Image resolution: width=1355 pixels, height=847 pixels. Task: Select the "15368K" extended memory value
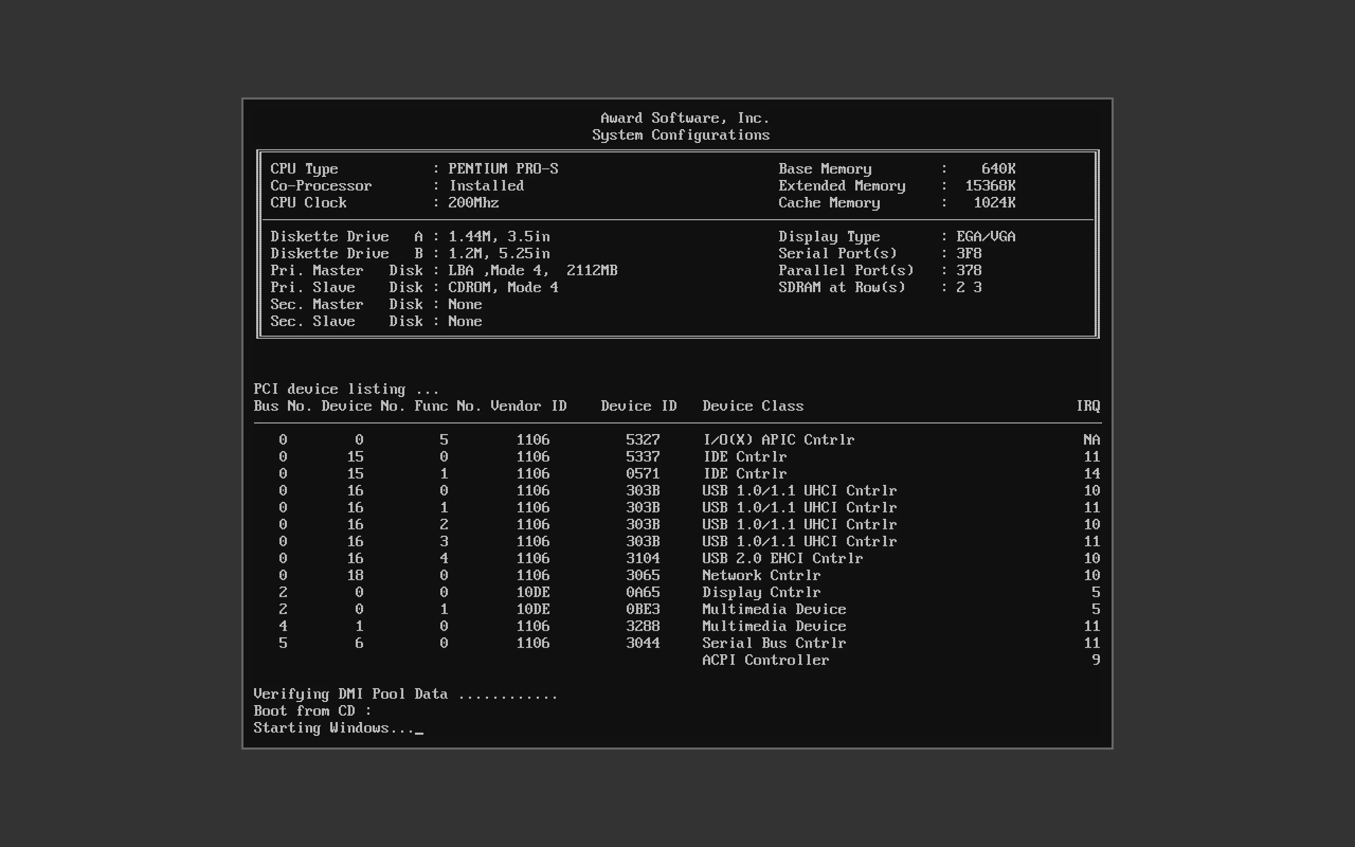990,186
